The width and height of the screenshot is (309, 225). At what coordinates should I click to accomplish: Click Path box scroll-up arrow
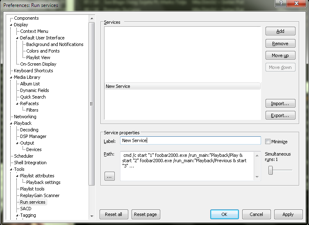pos(257,156)
